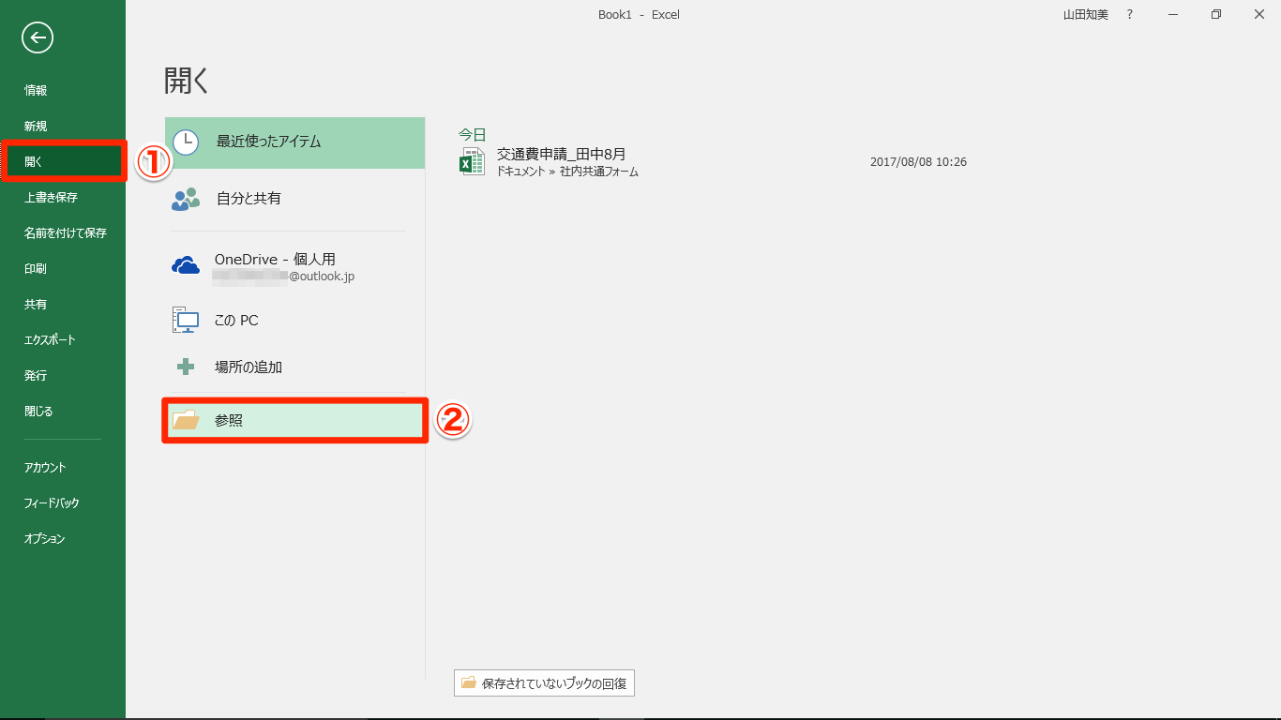Click the green plus icon for adding a place
The width and height of the screenshot is (1281, 720).
pyautogui.click(x=186, y=367)
